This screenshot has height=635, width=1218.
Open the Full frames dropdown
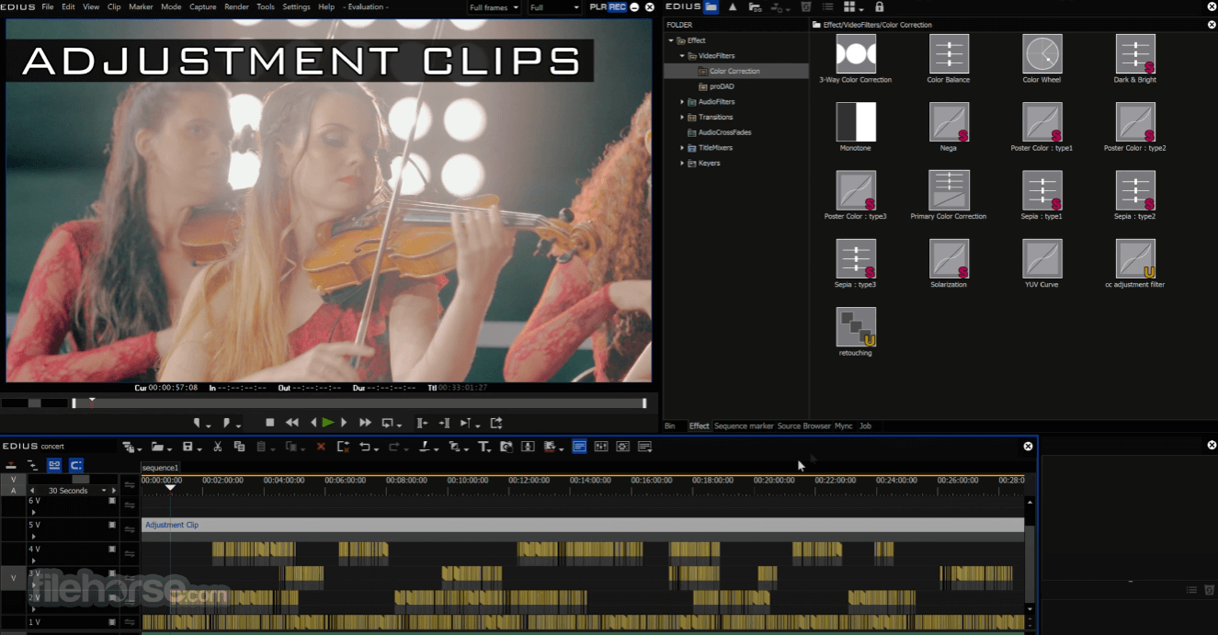(493, 7)
